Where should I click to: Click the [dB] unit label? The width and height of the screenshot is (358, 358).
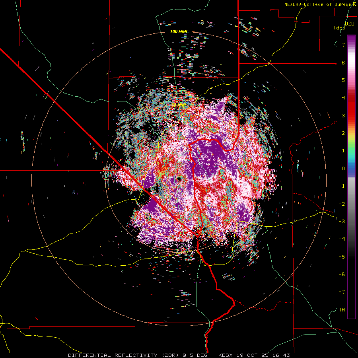click(340, 28)
